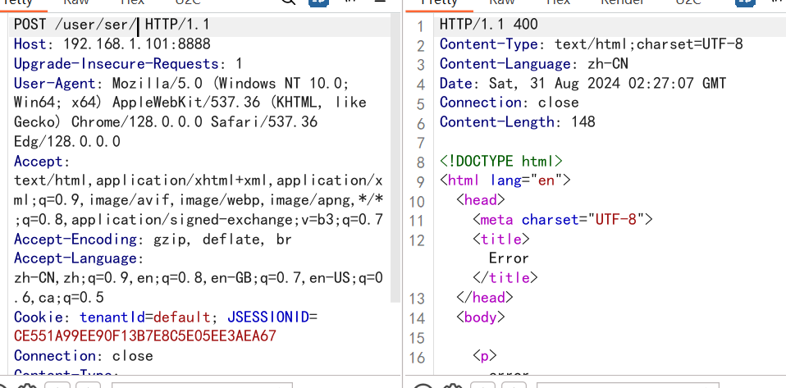The width and height of the screenshot is (786, 388).
Task: Click the Edg/128.0.0.0 text
Action: click(66, 142)
